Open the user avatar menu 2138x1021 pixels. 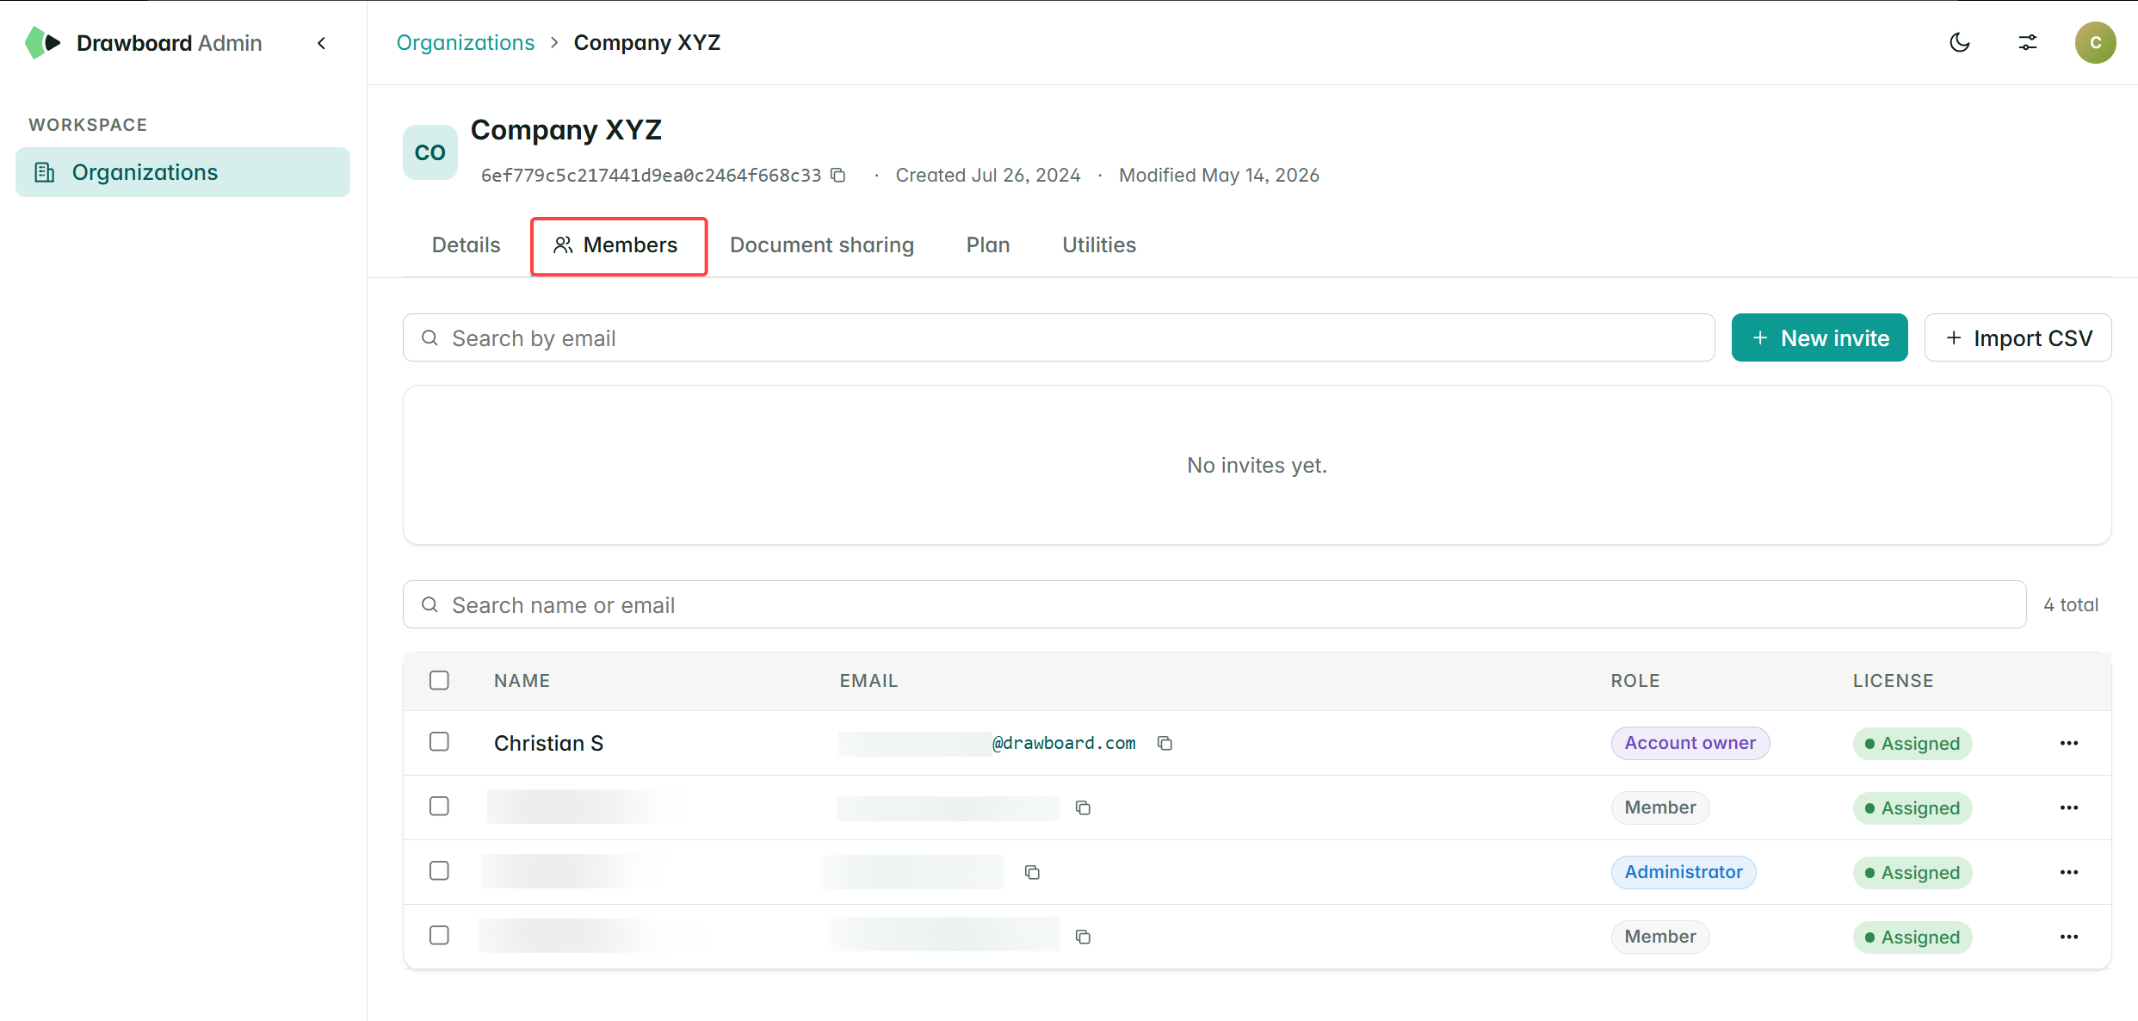coord(2096,42)
